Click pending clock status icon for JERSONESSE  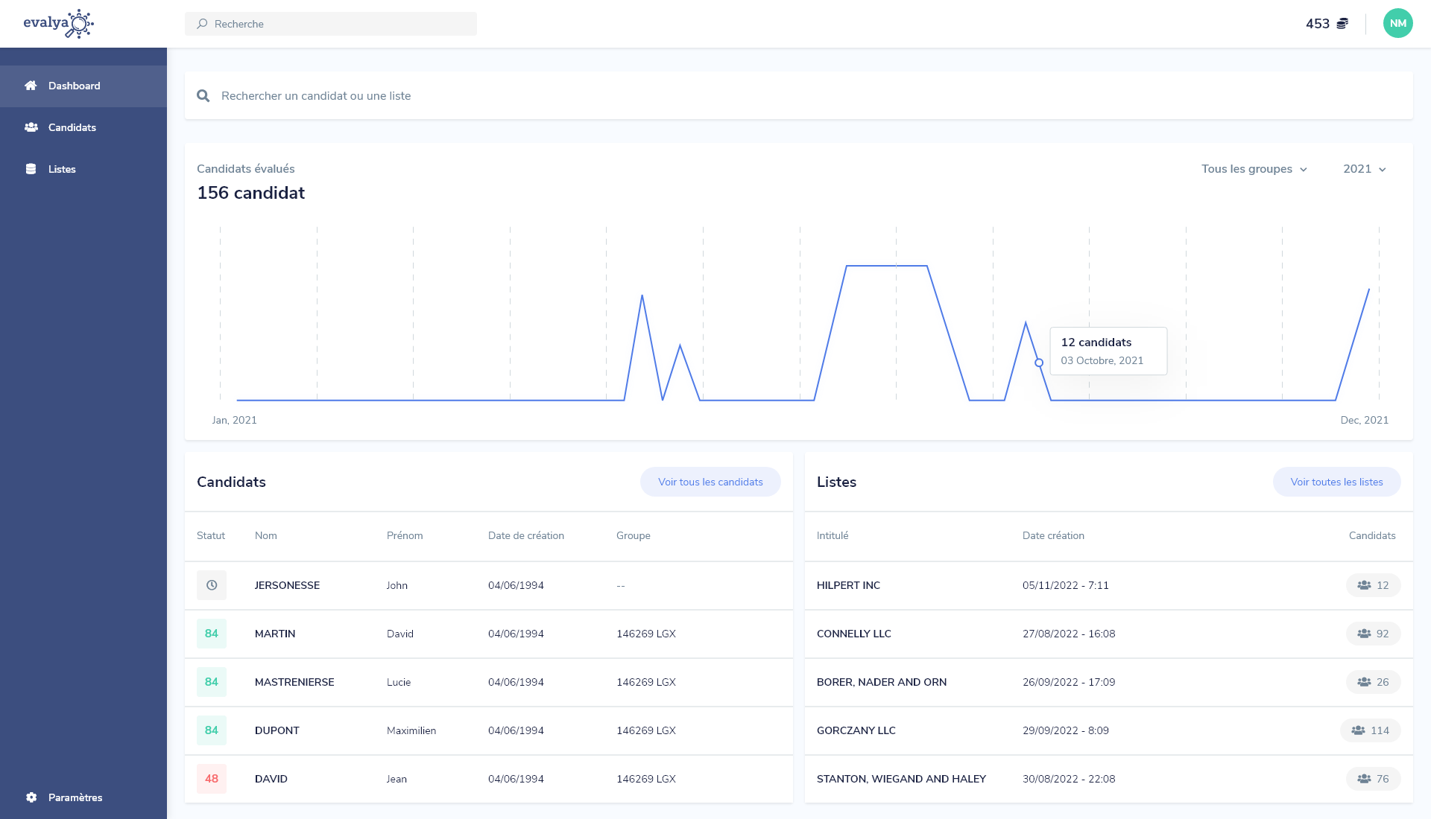[x=212, y=585]
